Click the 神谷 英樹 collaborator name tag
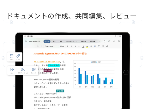The height and width of the screenshot is (109, 145). click(60, 91)
